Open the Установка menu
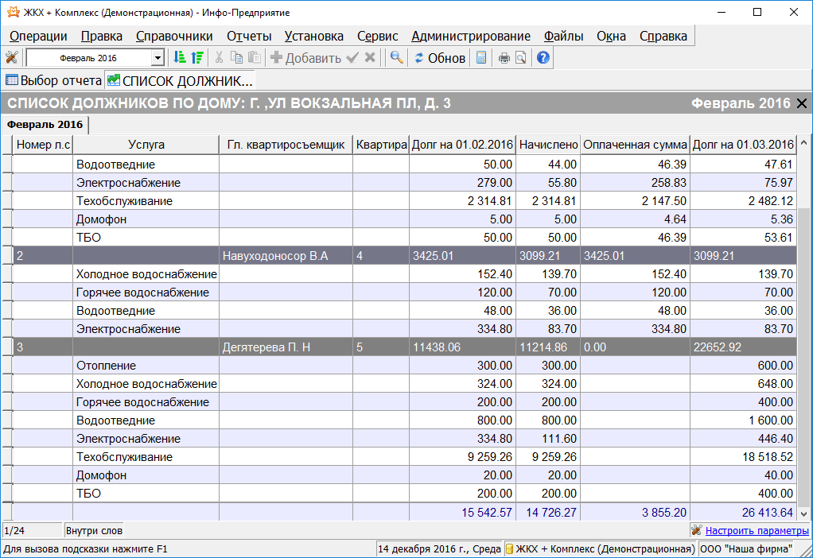Image resolution: width=813 pixels, height=558 pixels. pos(313,37)
